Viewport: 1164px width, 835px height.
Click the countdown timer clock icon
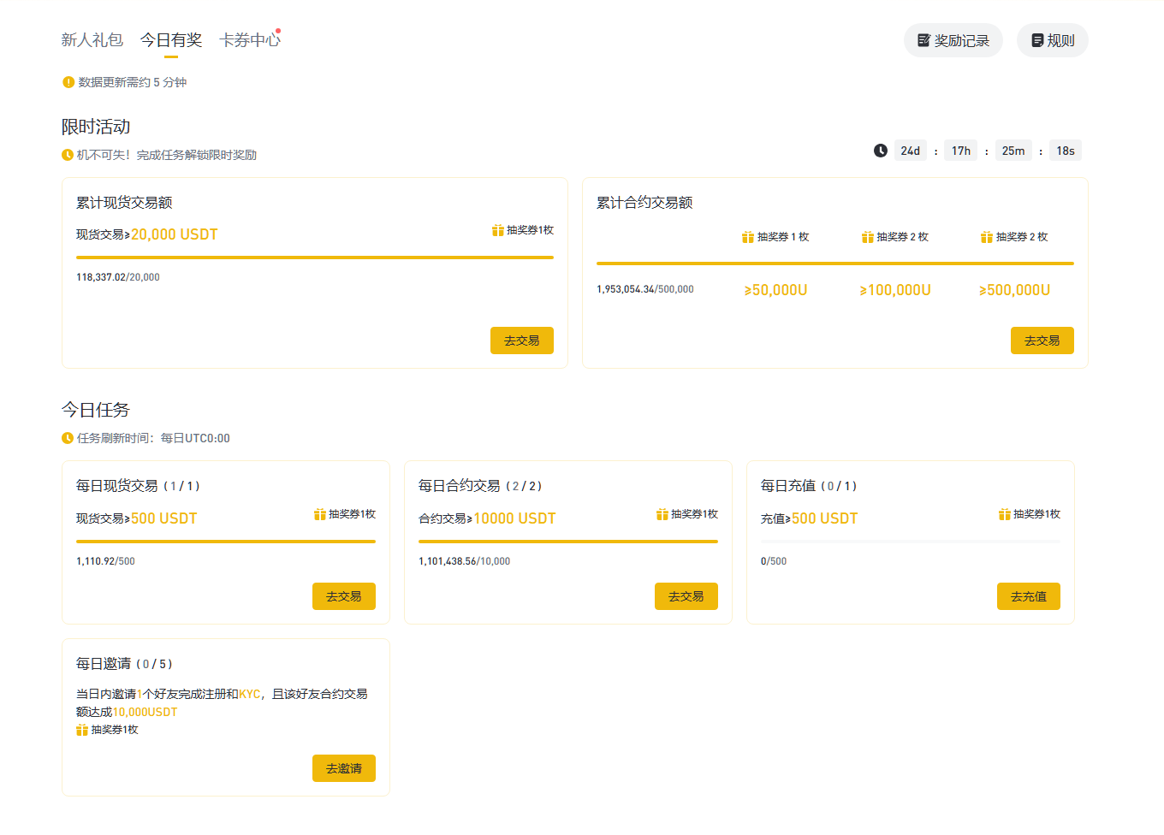tap(881, 151)
